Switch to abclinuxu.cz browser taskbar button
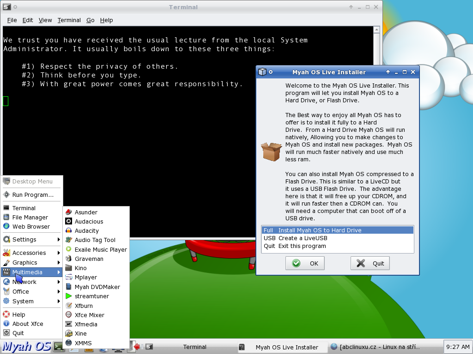 (375, 347)
